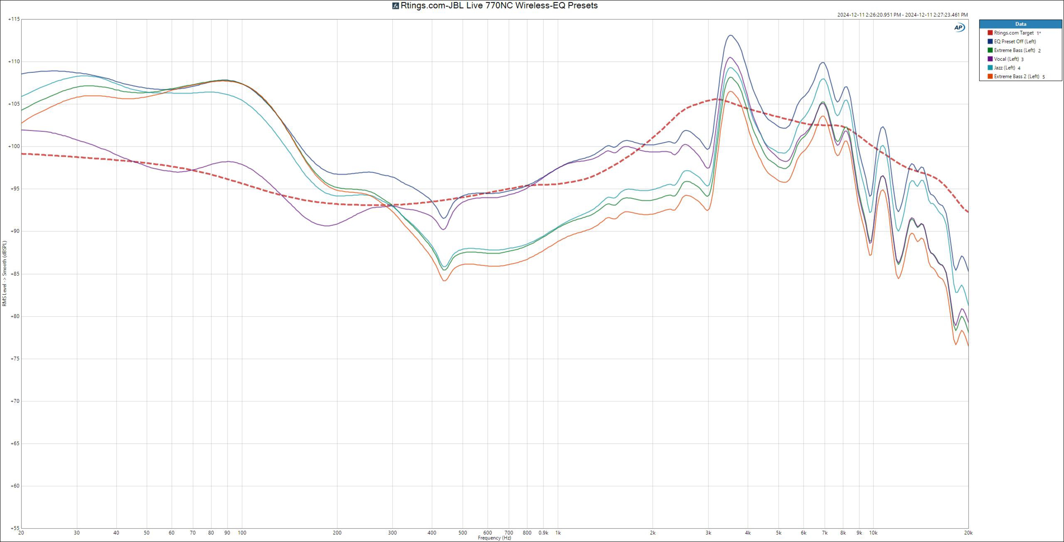Click the JBL Live 770NC graph title text
1064x542 pixels.
(x=499, y=6)
